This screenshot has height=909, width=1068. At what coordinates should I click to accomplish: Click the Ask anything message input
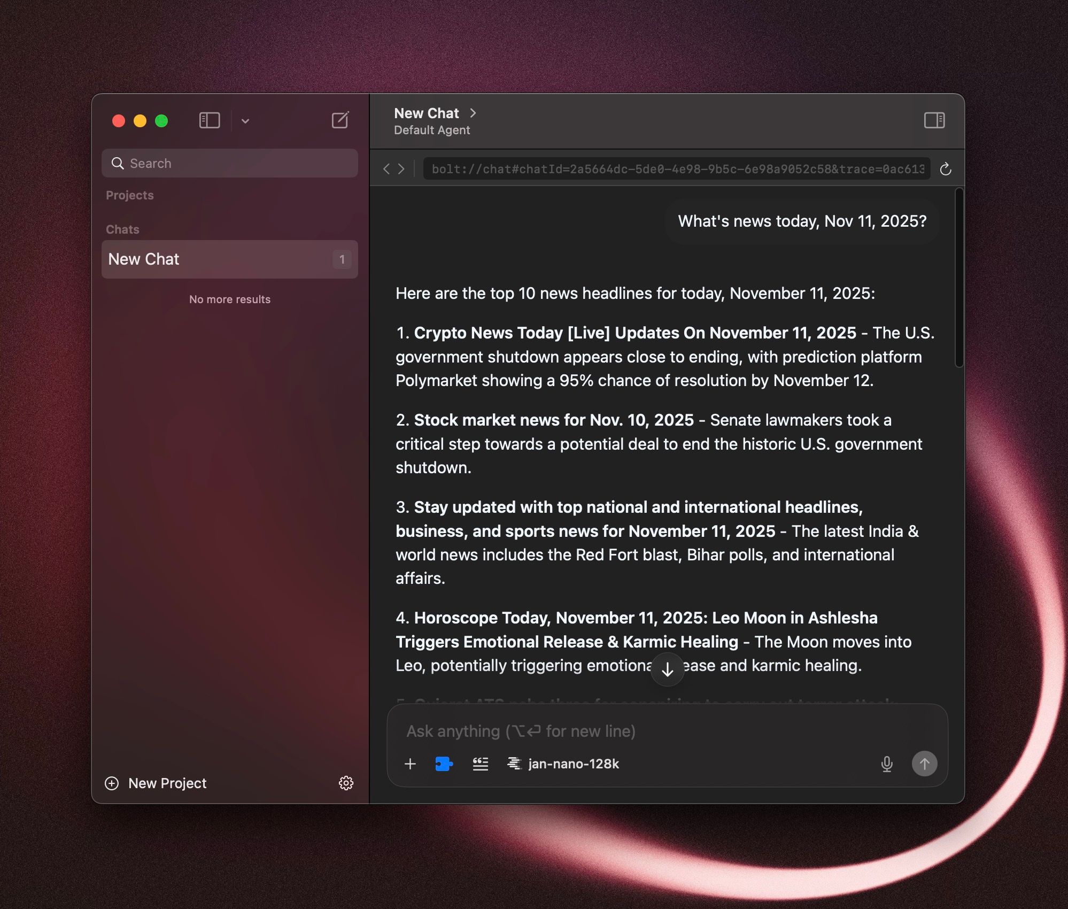(x=667, y=731)
